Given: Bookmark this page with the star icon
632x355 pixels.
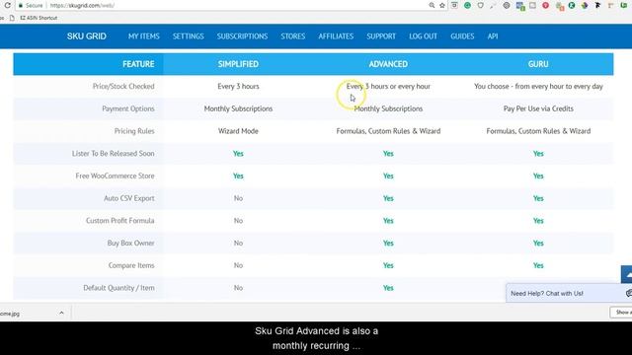Looking at the screenshot, I should pyautogui.click(x=442, y=5).
